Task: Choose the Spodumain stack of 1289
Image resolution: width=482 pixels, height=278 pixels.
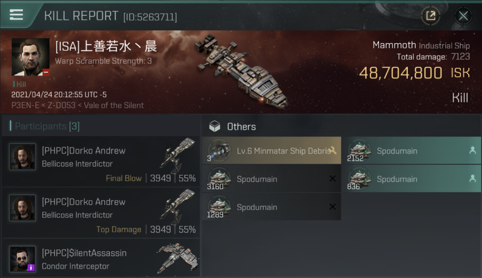Action: 271,207
